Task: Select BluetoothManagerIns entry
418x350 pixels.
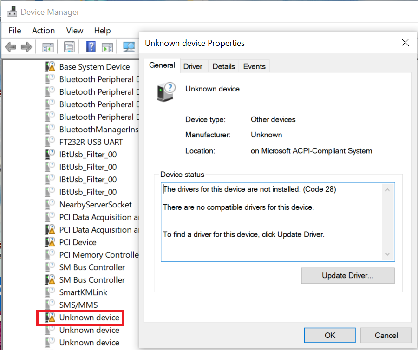Action: coord(99,129)
